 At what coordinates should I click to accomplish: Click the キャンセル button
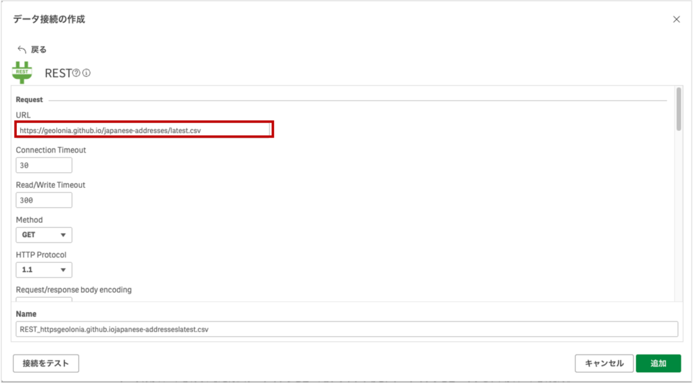coord(604,363)
